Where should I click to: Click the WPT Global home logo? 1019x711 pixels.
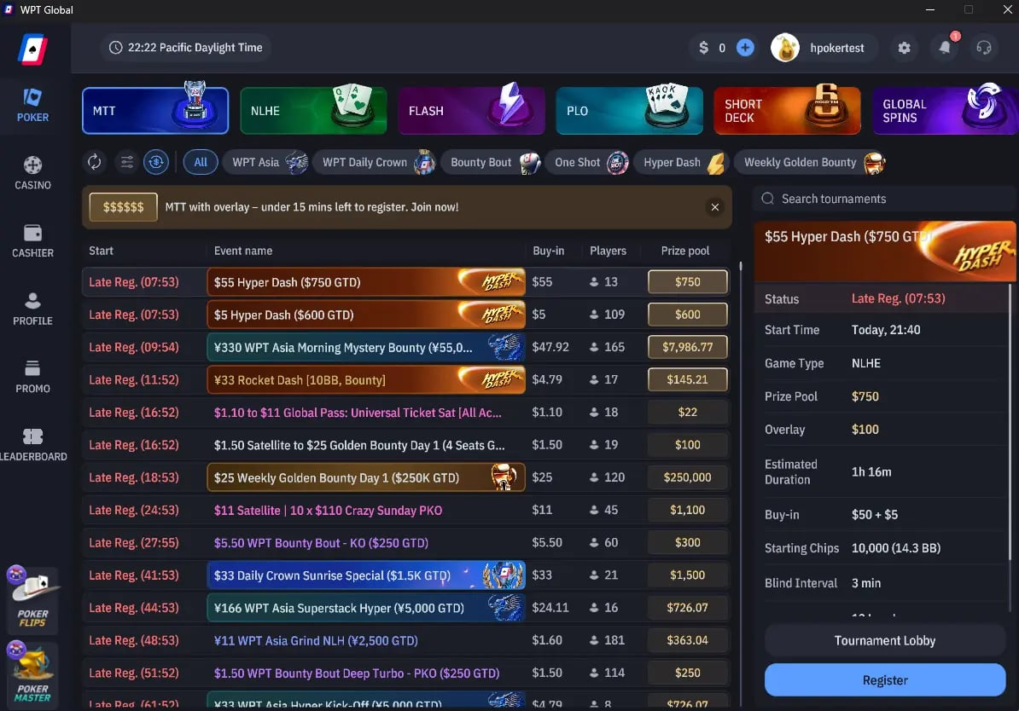pyautogui.click(x=32, y=49)
